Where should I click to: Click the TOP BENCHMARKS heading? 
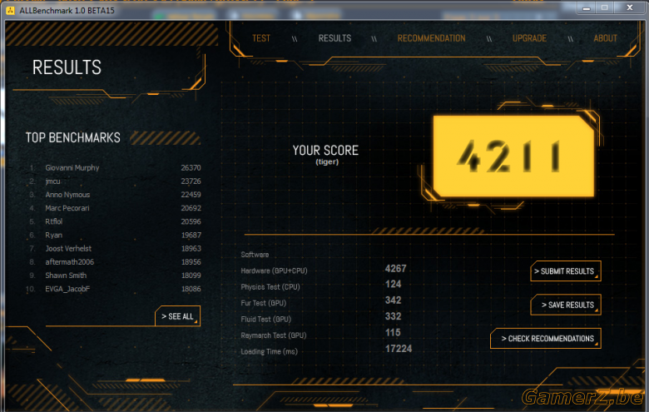(73, 137)
